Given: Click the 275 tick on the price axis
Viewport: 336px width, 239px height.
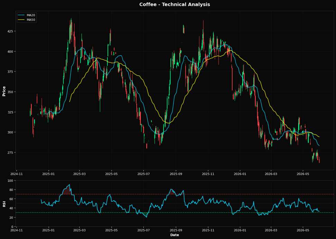Looking at the screenshot, I should click(x=11, y=152).
